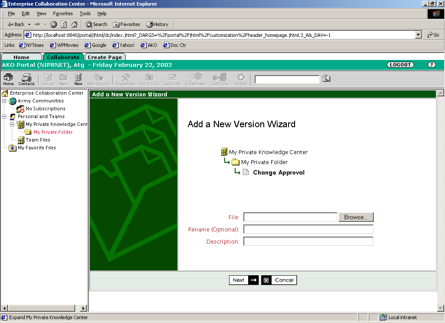
Task: Click the left panel horizontal scrollbar right arrow
Action: 83,308
